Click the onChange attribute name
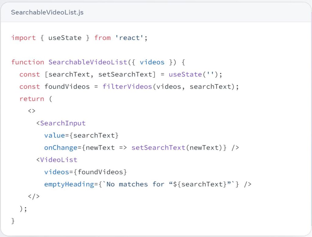Viewport: 312px width, 237px height. tap(61, 147)
